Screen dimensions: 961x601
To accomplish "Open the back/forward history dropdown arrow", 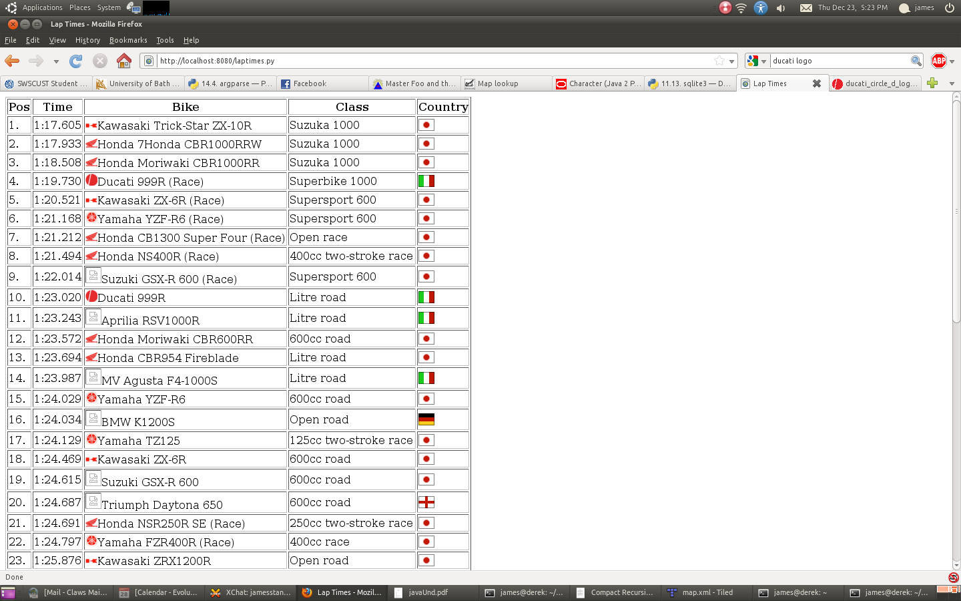I will pyautogui.click(x=56, y=61).
